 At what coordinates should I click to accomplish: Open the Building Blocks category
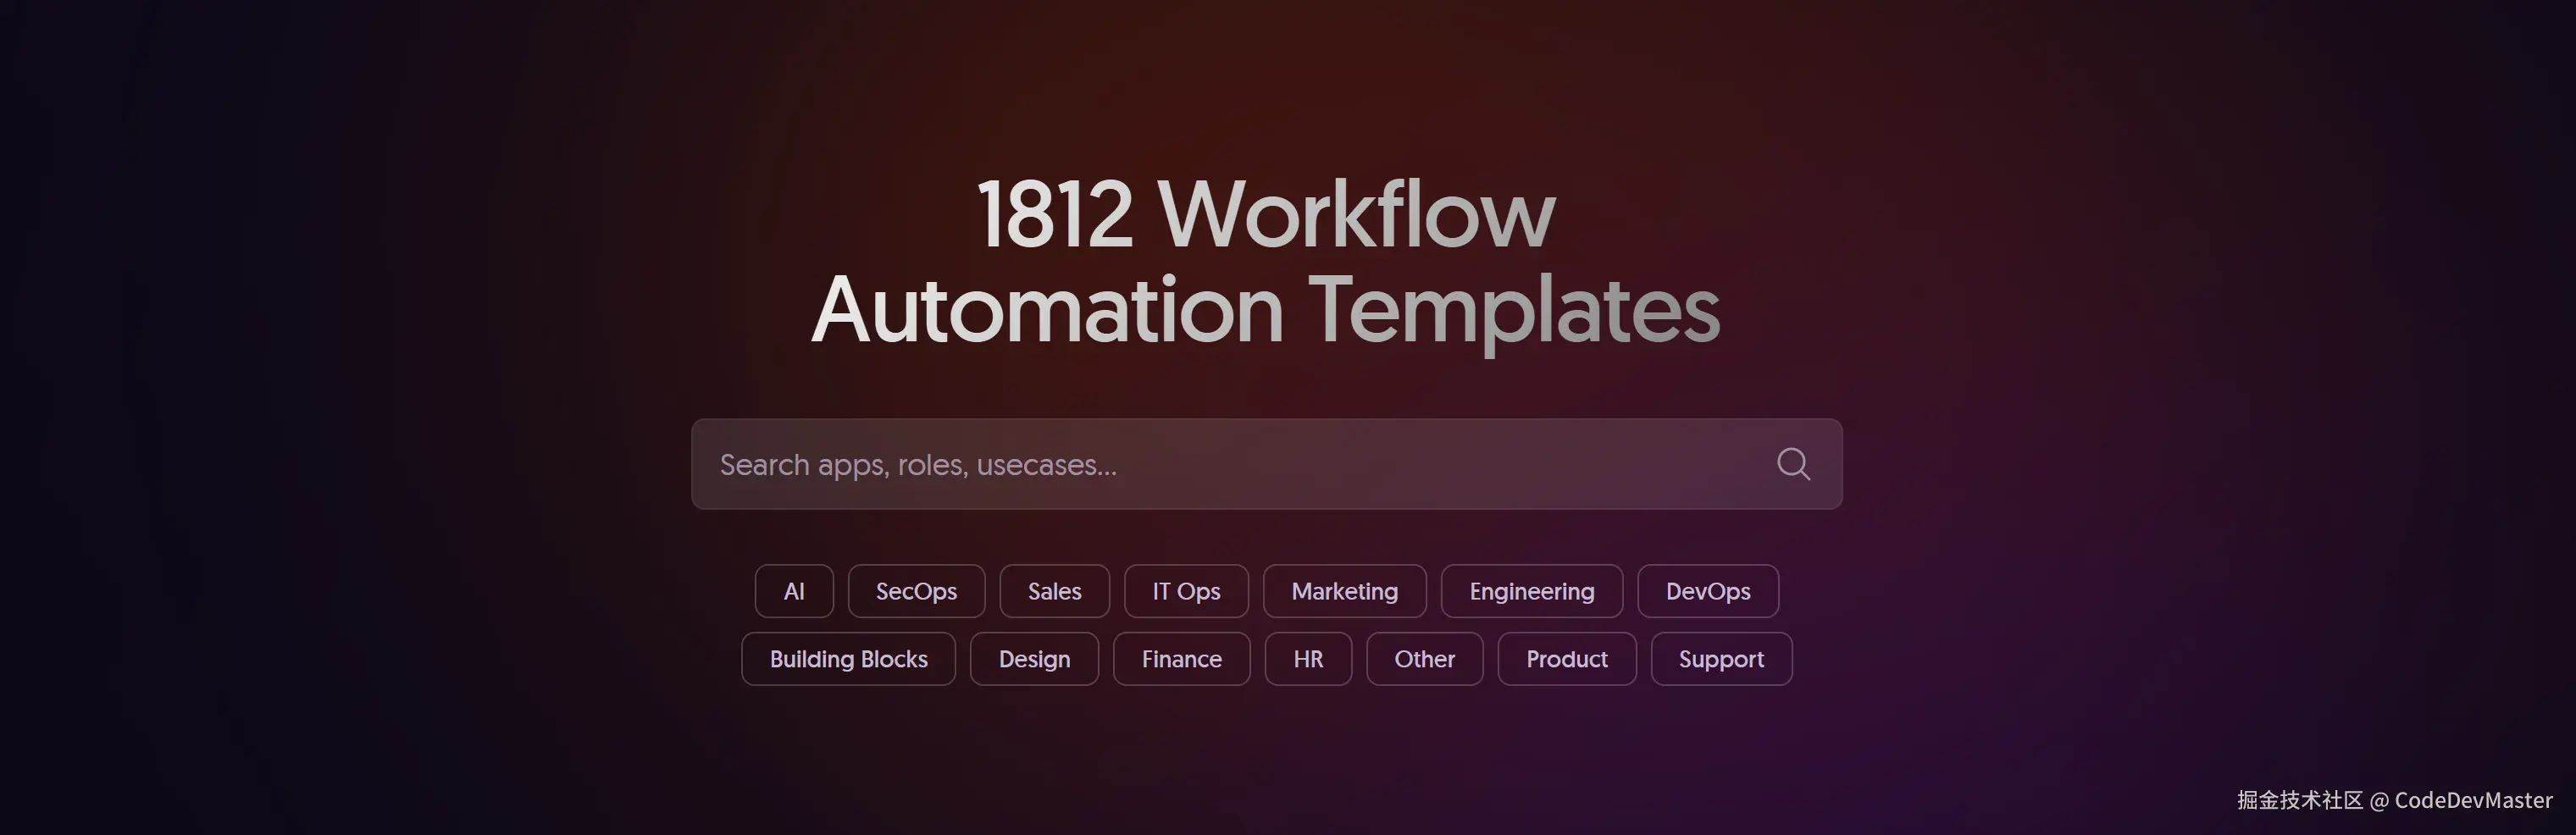[848, 659]
